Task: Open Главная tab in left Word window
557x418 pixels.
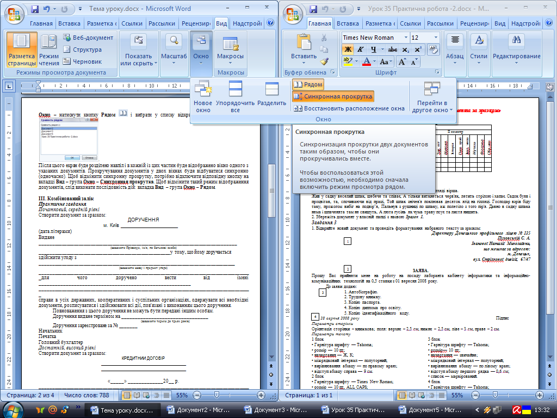Action: (x=41, y=23)
